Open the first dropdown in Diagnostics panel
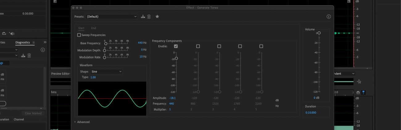This screenshot has width=401, height=130. 9,50
